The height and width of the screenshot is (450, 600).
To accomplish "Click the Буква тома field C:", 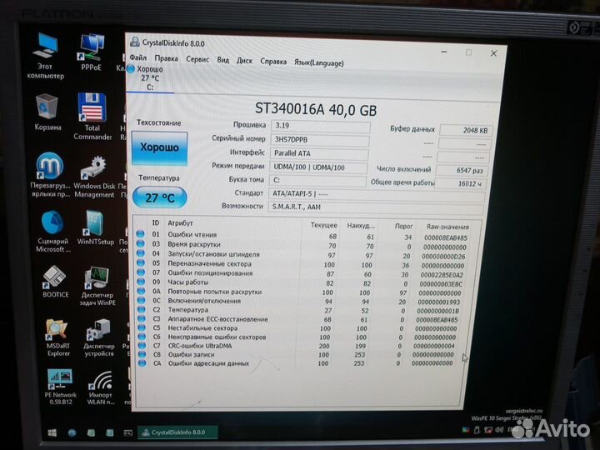I will point(317,180).
